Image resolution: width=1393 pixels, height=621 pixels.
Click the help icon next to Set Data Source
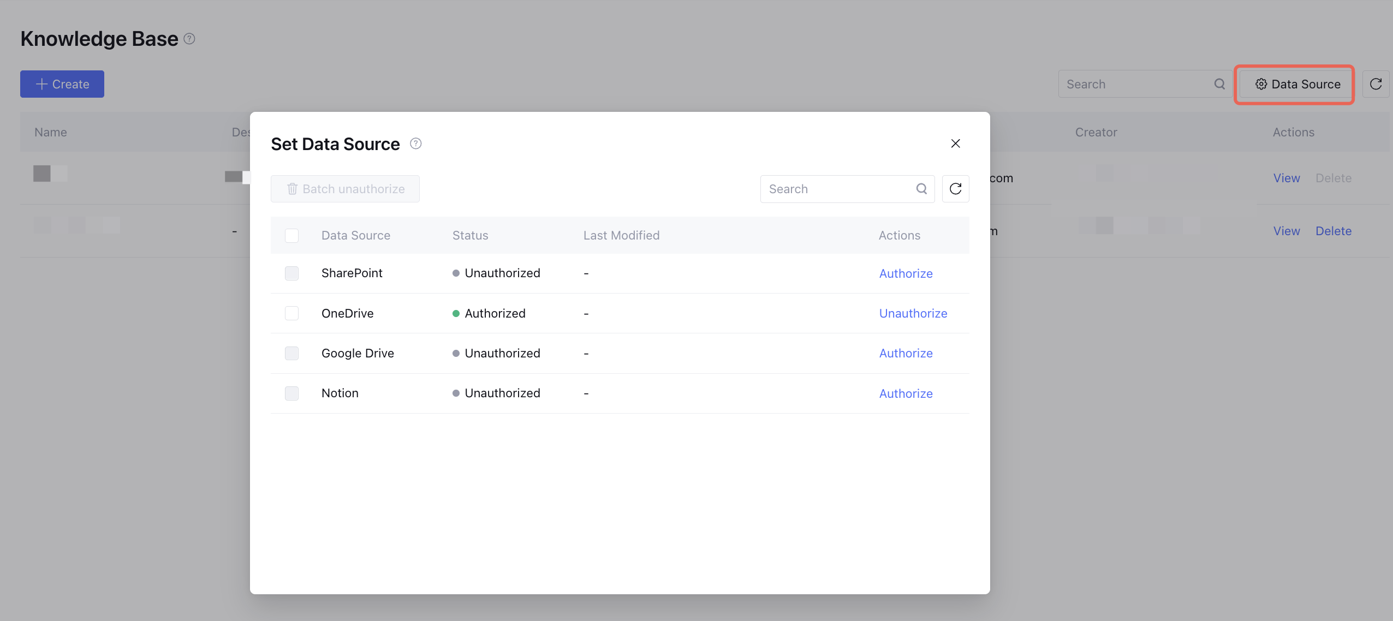[416, 144]
